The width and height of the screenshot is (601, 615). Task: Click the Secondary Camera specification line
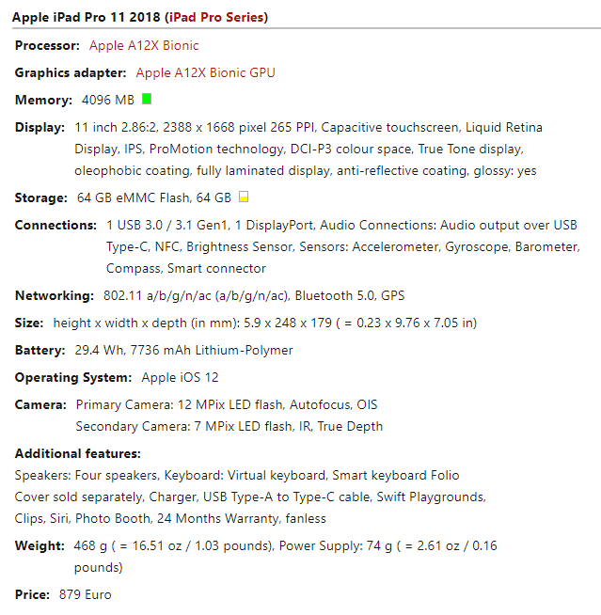tap(229, 426)
